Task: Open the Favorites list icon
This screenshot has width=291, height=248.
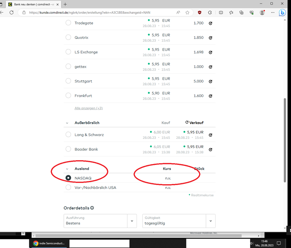Action: [231, 13]
